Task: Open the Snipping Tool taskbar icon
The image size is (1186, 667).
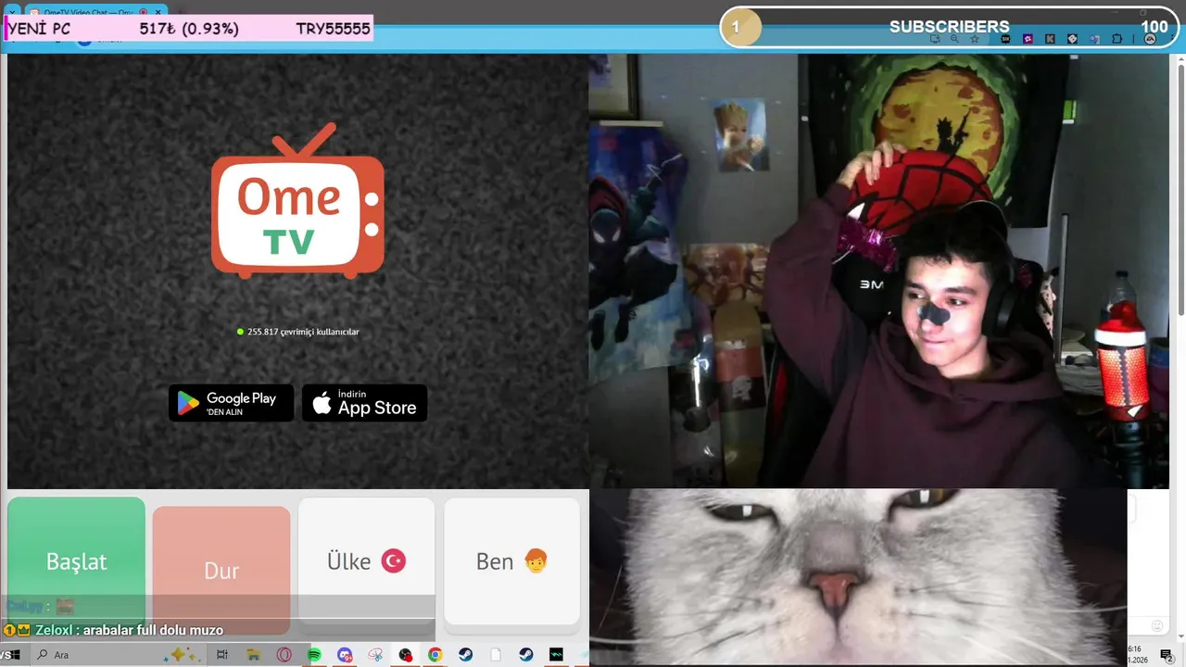Action: [374, 655]
